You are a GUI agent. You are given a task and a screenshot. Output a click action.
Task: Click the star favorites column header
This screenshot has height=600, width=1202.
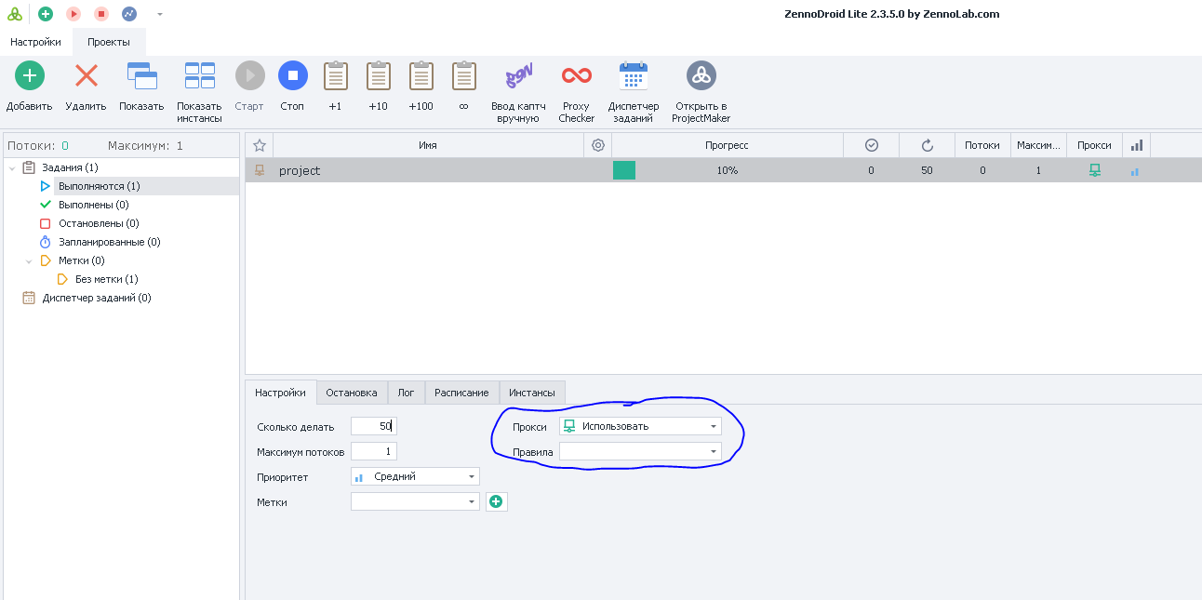pos(260,145)
